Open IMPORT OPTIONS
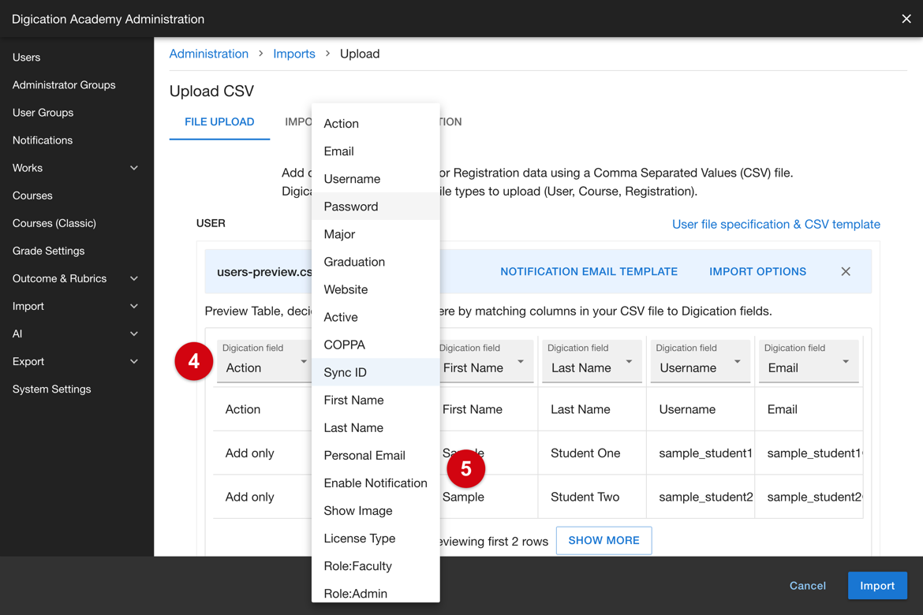 tap(757, 271)
